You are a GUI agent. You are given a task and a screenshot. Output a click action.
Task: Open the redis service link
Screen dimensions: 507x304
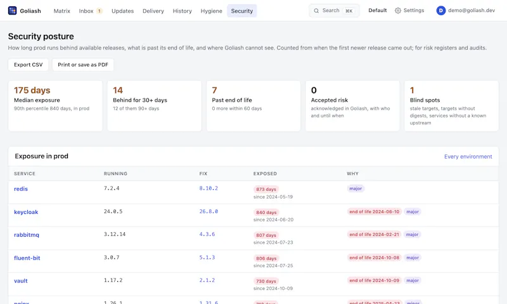tap(21, 188)
